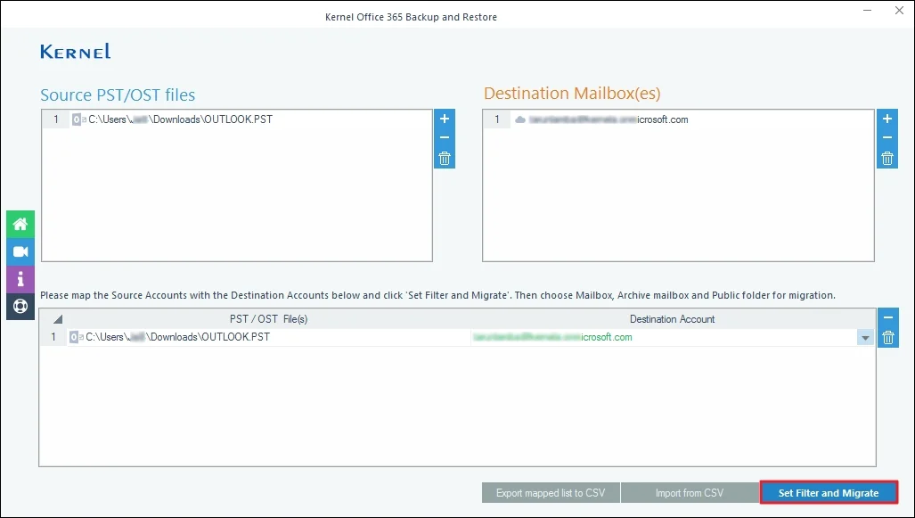Delete all source PST files with trash icon
This screenshot has width=915, height=518.
444,159
